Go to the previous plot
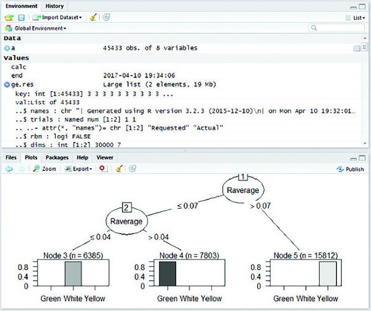The image size is (371, 311). [x=9, y=169]
